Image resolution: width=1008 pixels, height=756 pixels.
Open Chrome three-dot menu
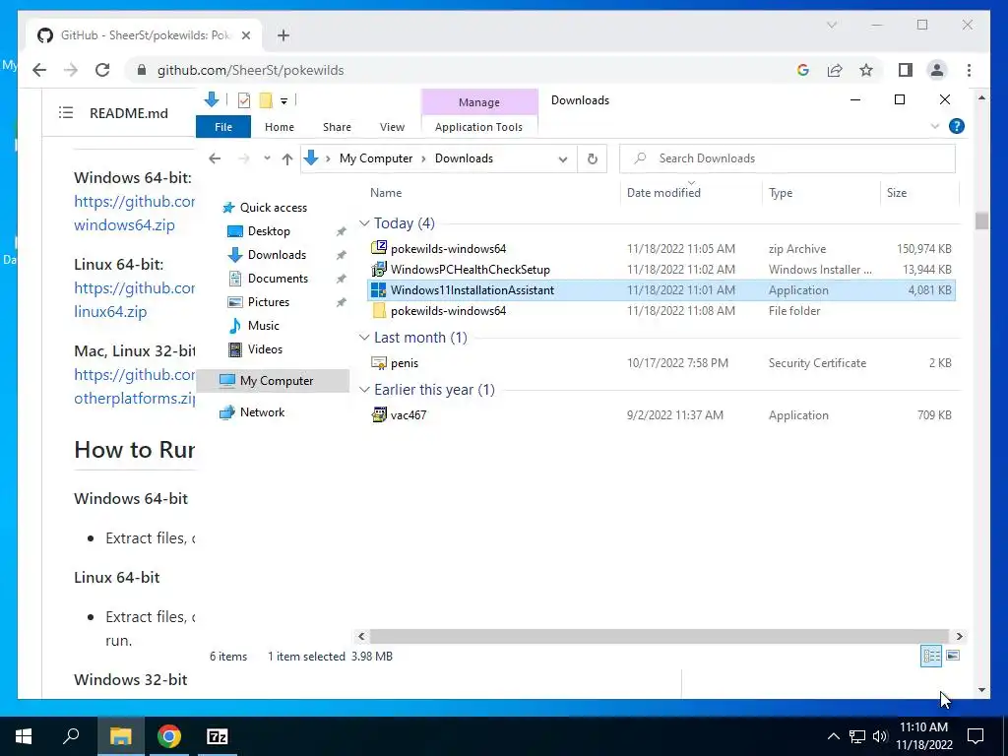[969, 70]
